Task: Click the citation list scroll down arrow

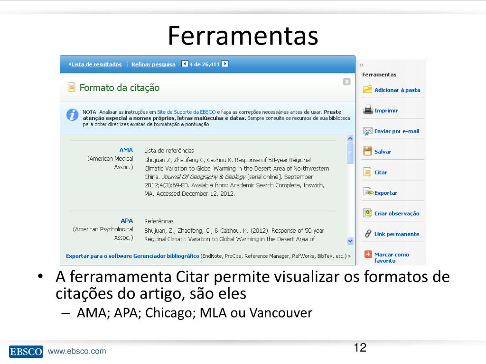Action: point(350,241)
